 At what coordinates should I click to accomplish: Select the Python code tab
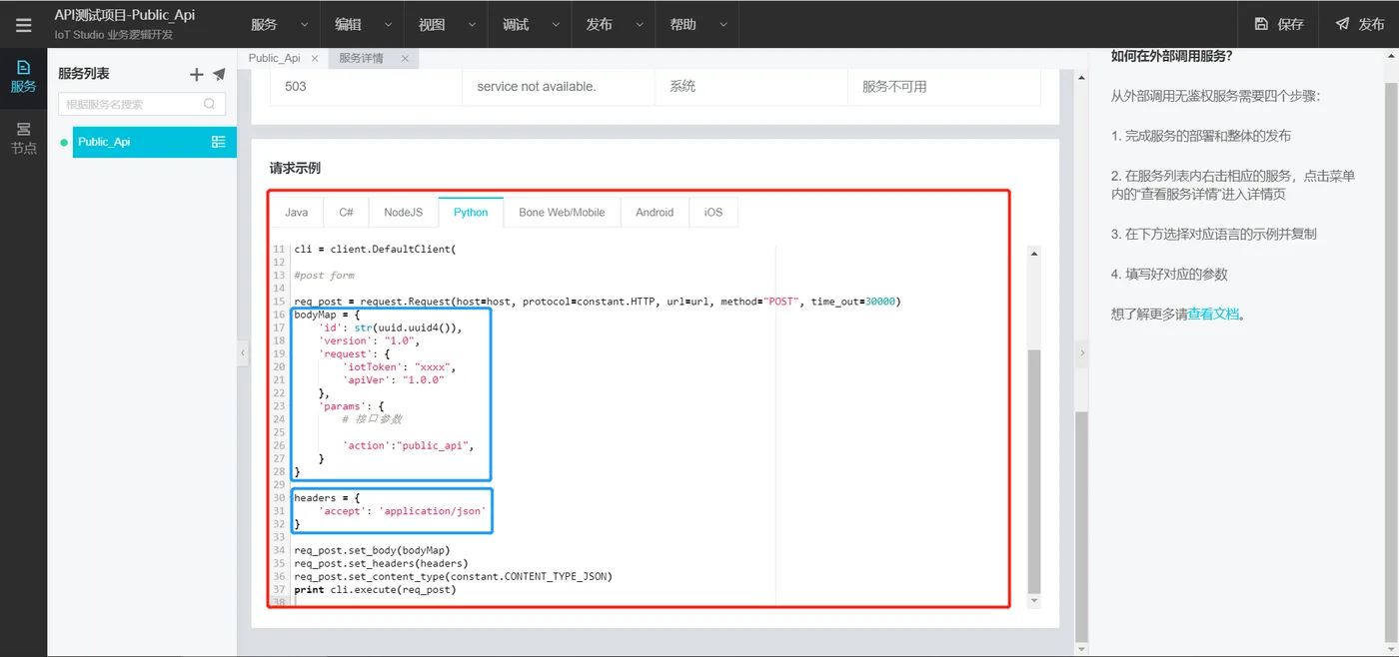[471, 212]
